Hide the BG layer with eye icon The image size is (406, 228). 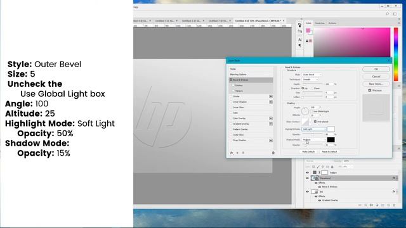pos(307,191)
